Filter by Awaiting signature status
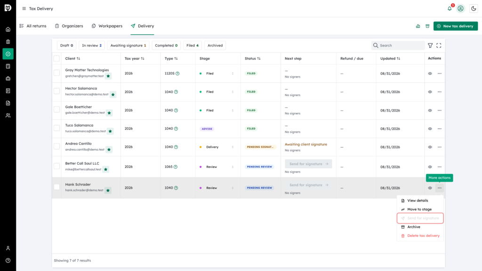The width and height of the screenshot is (482, 271). [128, 46]
